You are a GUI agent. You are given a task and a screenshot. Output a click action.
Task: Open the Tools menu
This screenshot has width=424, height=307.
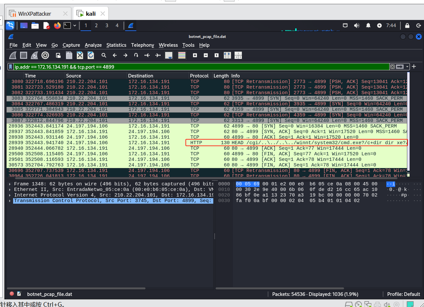pyautogui.click(x=188, y=45)
